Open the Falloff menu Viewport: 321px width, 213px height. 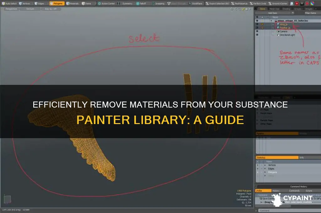[141, 3]
